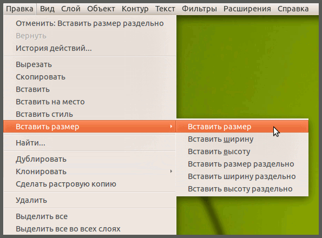Viewport: 322px width, 238px height.
Task: Select Вырезать from the edit menu
Action: pyautogui.click(x=90, y=64)
